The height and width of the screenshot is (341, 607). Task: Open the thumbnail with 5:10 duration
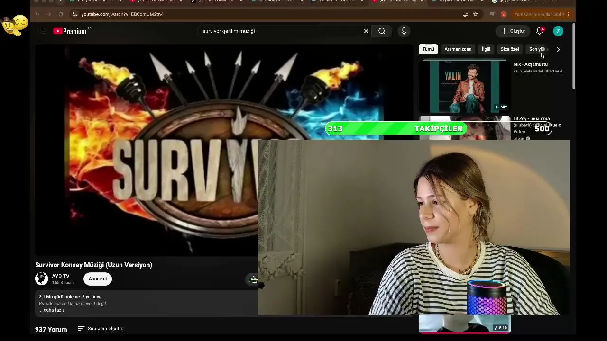tap(465, 324)
